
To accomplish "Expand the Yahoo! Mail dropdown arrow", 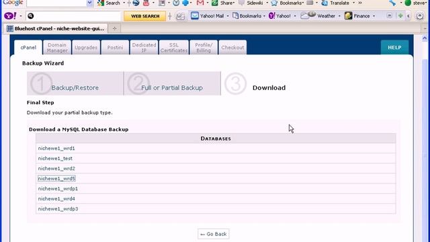I will pos(228,16).
